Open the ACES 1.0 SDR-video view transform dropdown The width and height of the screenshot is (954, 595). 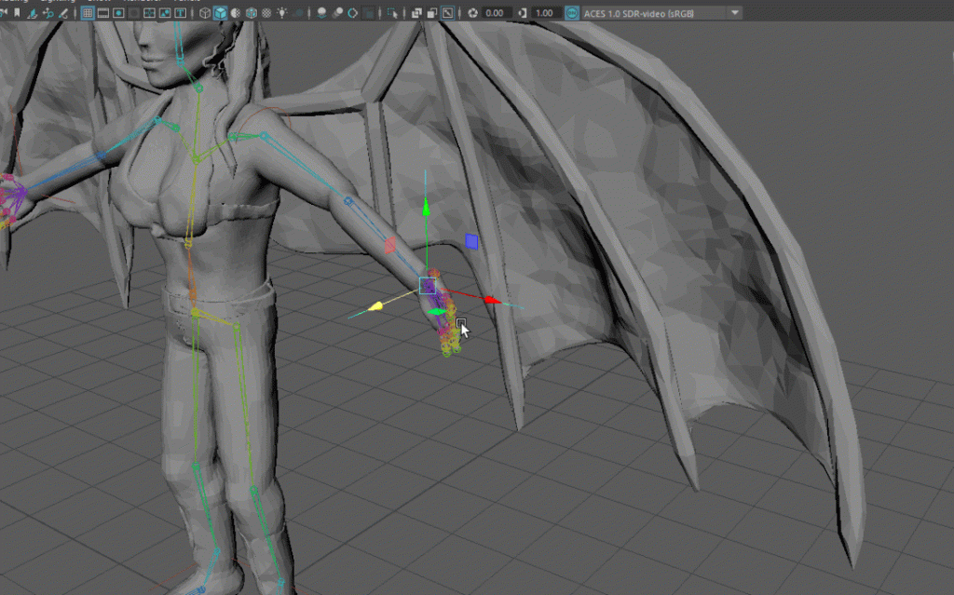coord(661,13)
